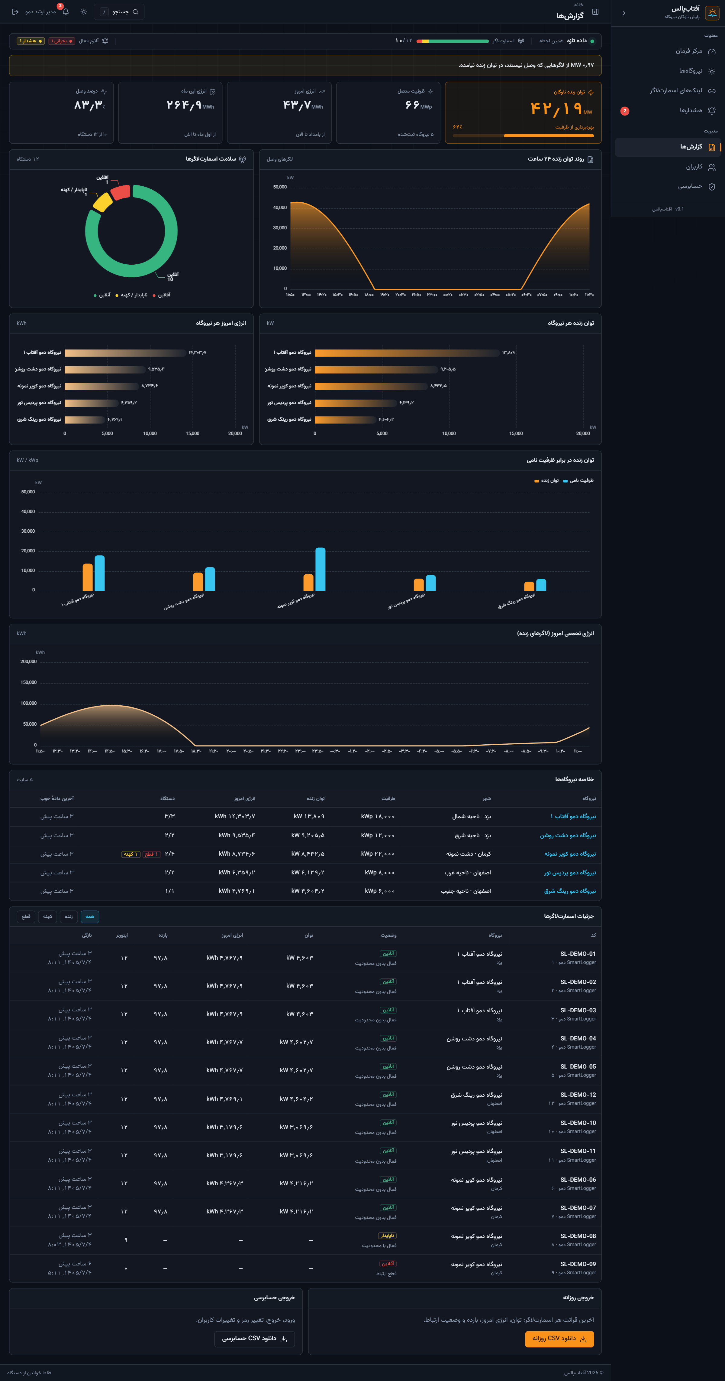Screen dimensions: 725x1381
Task: Go to نیروگاه‌ها in the sidebar
Action: [668, 71]
